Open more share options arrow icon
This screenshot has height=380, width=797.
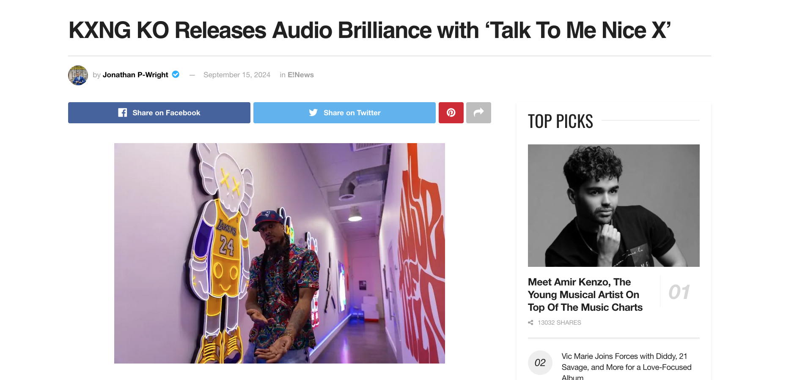pos(478,113)
